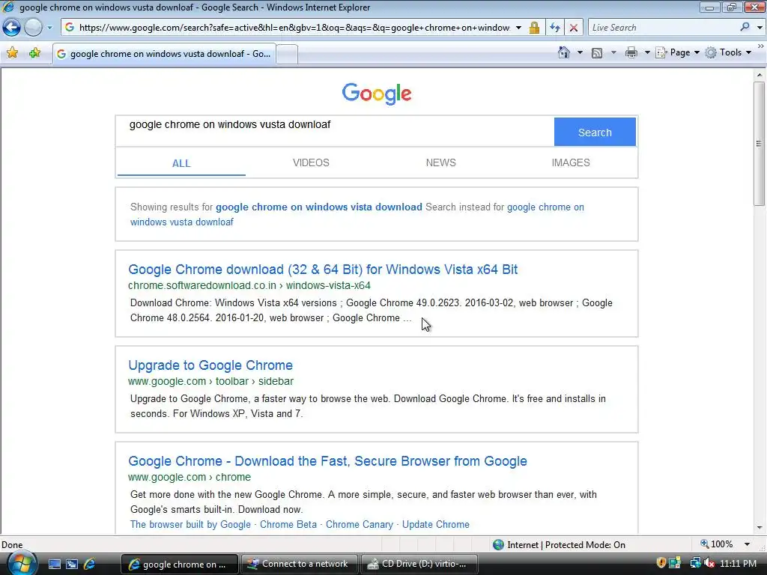Click the muted volume tray icon
The image size is (767, 575).
pos(709,563)
